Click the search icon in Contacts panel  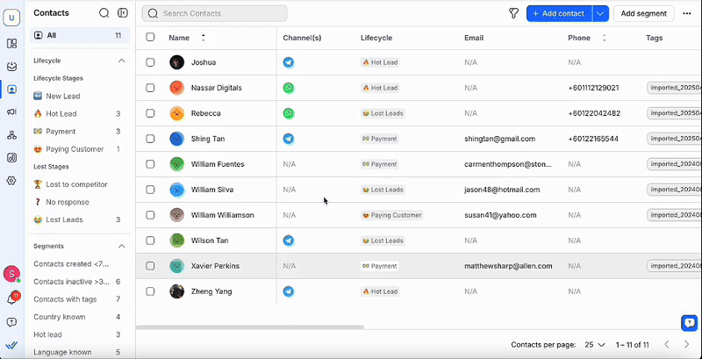(104, 13)
